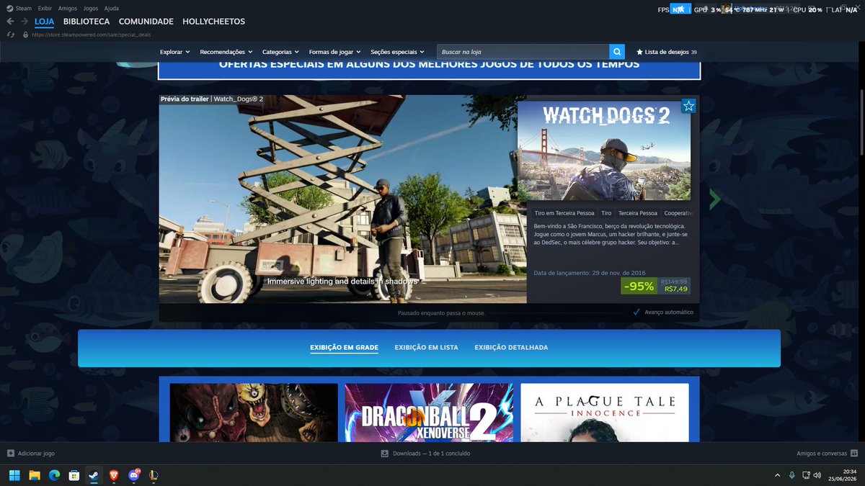Expand the Recomendações dropdown

coord(226,52)
